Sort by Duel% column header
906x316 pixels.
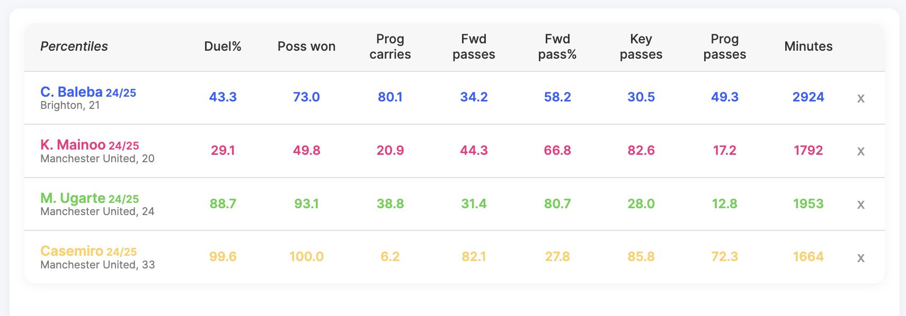[x=223, y=47]
